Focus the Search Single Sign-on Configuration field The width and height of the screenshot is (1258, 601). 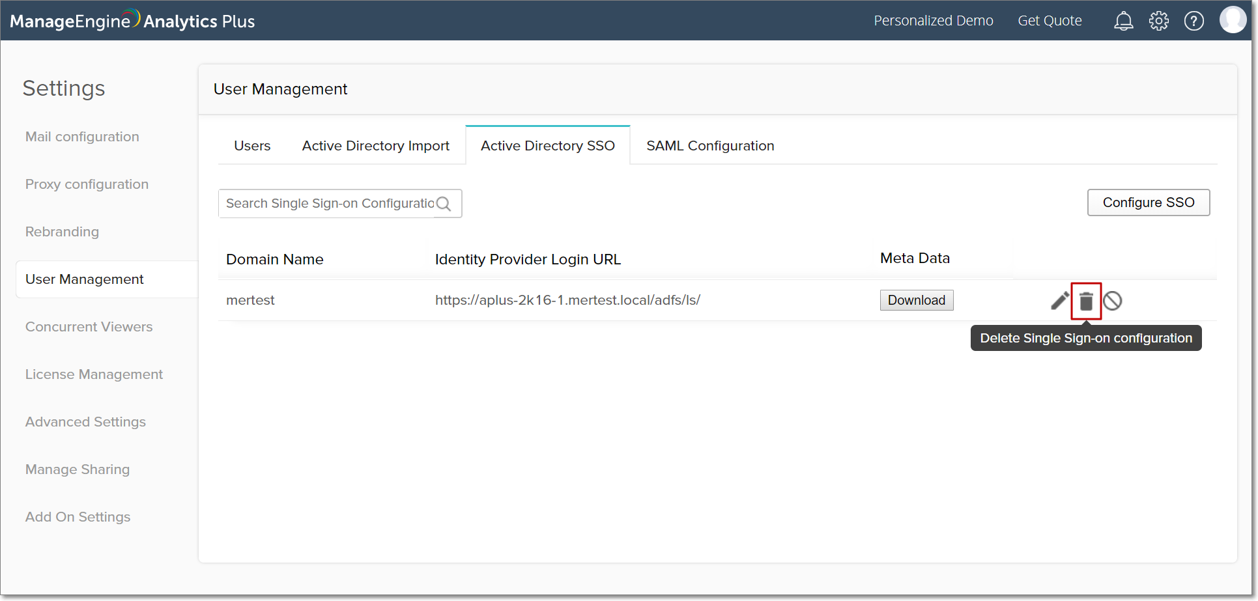(329, 204)
